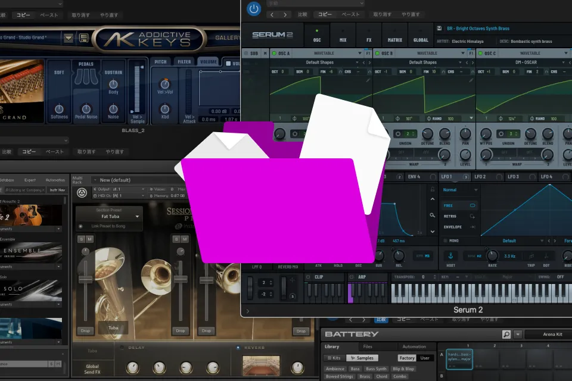Switch to Serum GLOBAL tab

click(x=421, y=35)
